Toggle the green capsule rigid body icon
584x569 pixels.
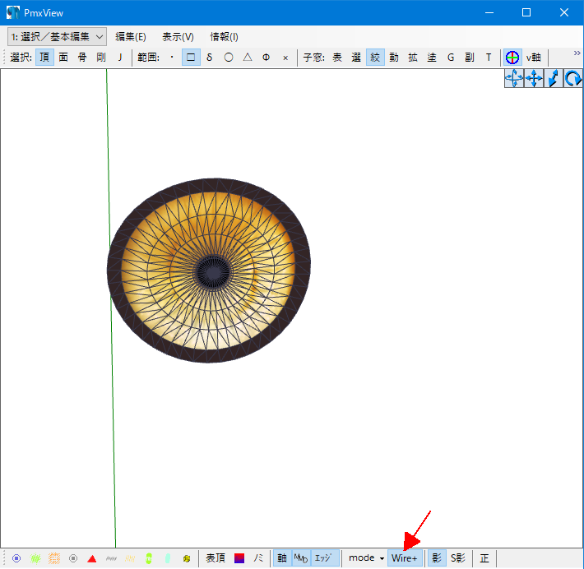click(149, 558)
